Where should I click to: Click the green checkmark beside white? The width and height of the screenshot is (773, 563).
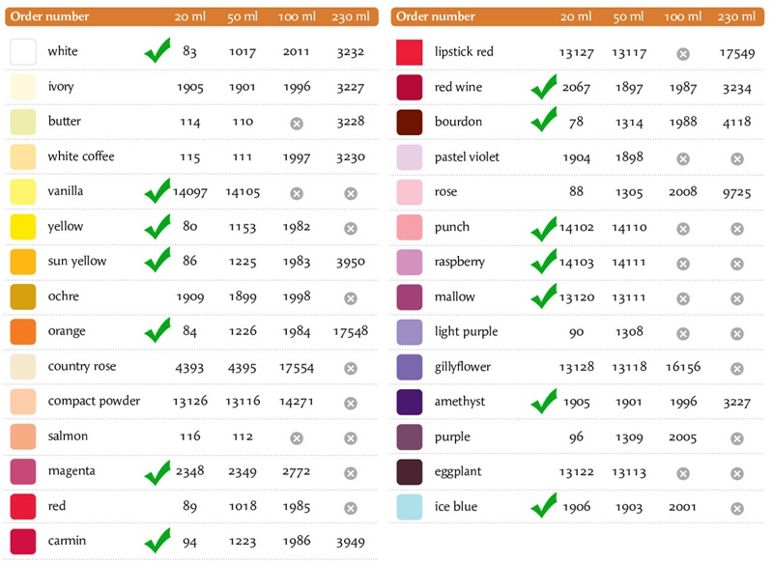157,50
